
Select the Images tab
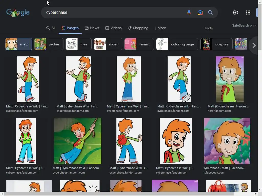70,28
